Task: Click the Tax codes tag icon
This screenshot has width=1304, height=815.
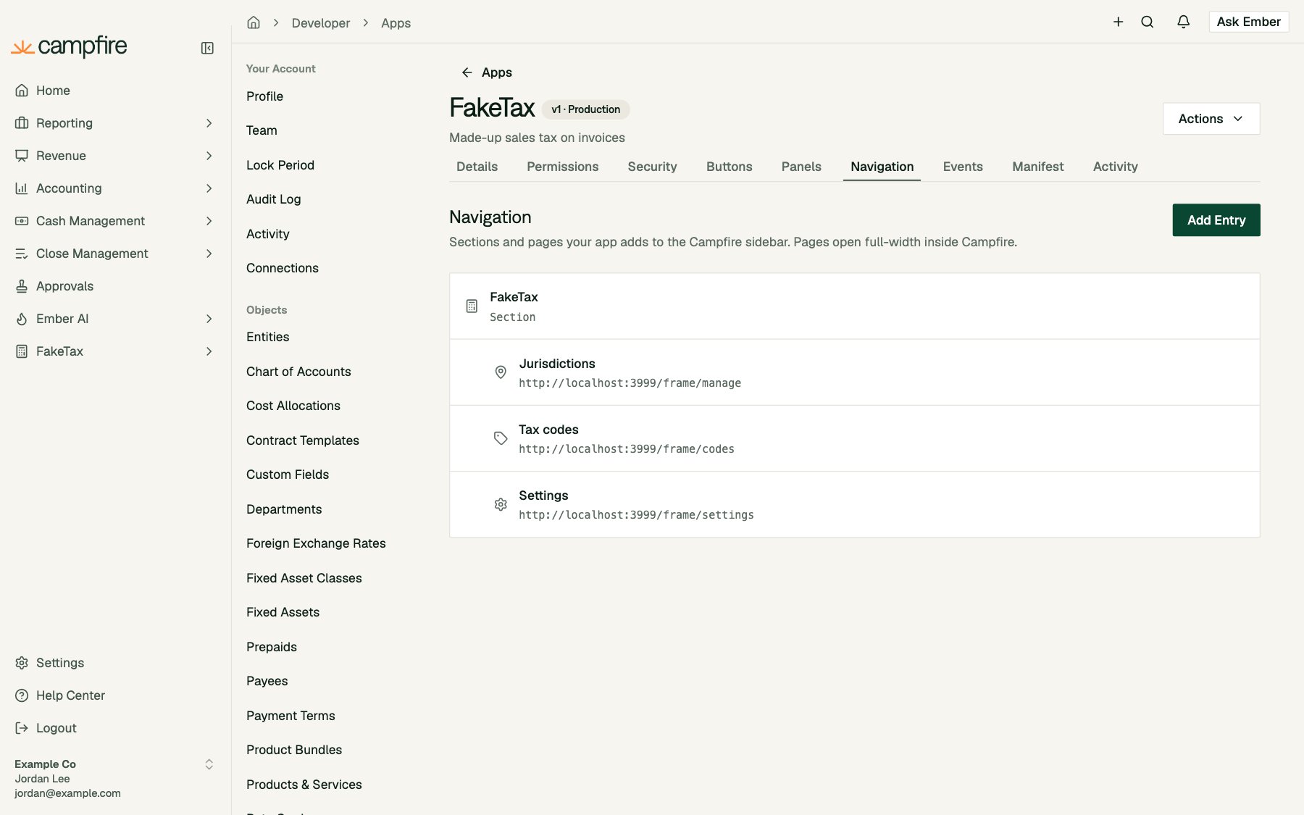Action: pos(501,438)
